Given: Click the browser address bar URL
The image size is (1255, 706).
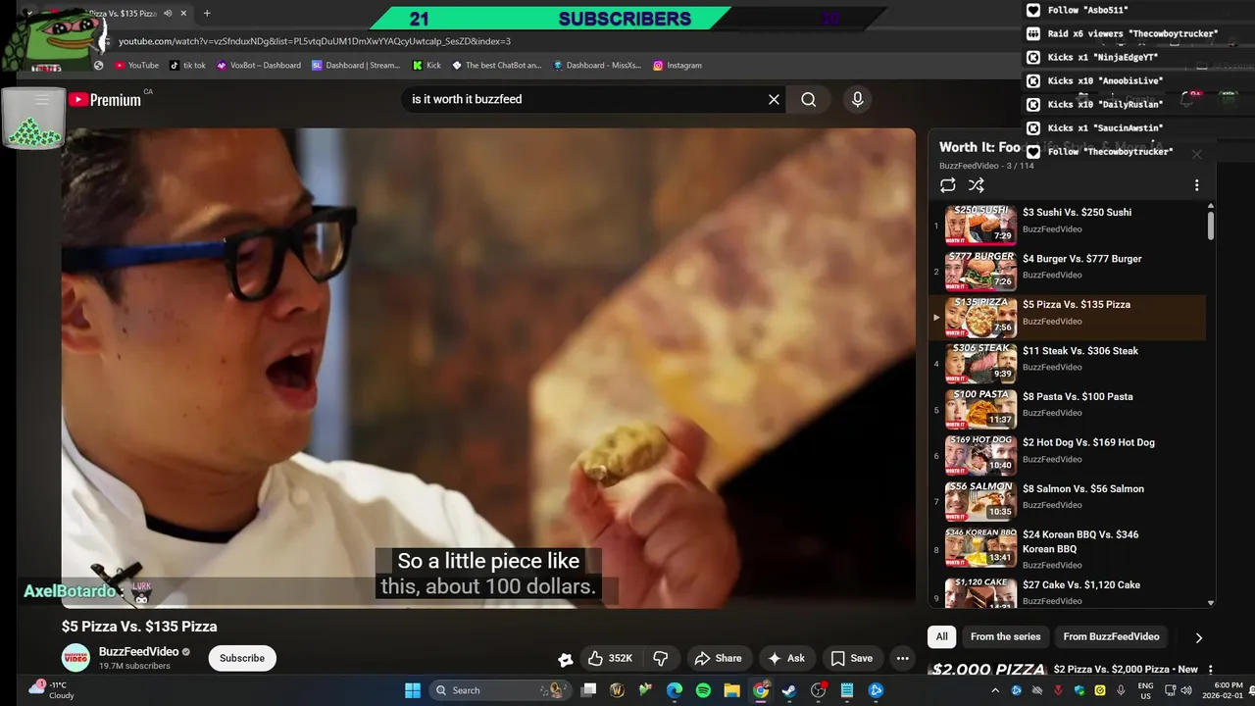Looking at the screenshot, I should [x=315, y=41].
